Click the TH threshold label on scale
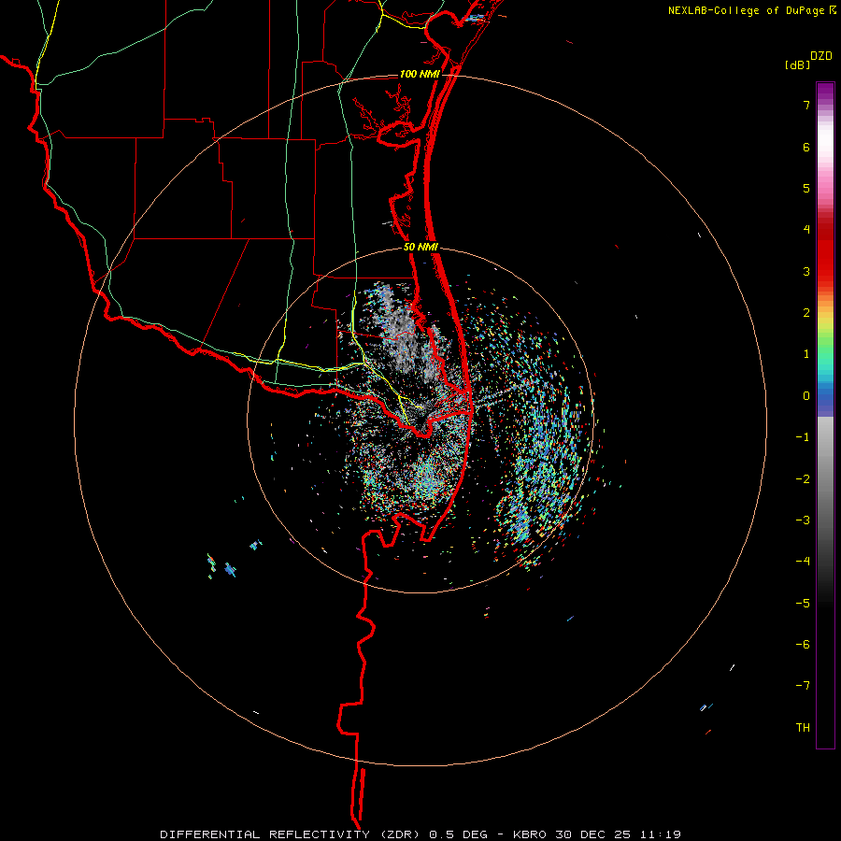The image size is (841, 841). click(x=803, y=728)
